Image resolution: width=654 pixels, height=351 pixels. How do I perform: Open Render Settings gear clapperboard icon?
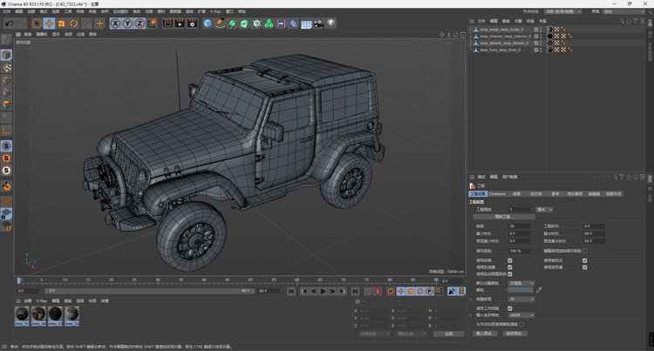(193, 24)
